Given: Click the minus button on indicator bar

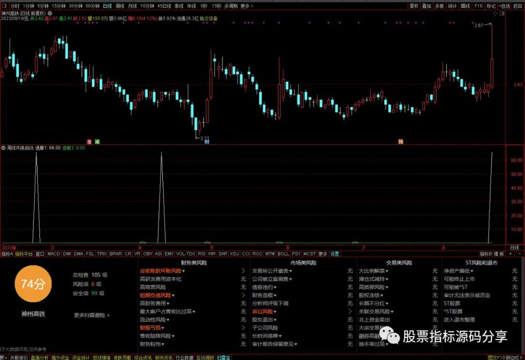Looking at the screenshot, I should [x=520, y=254].
